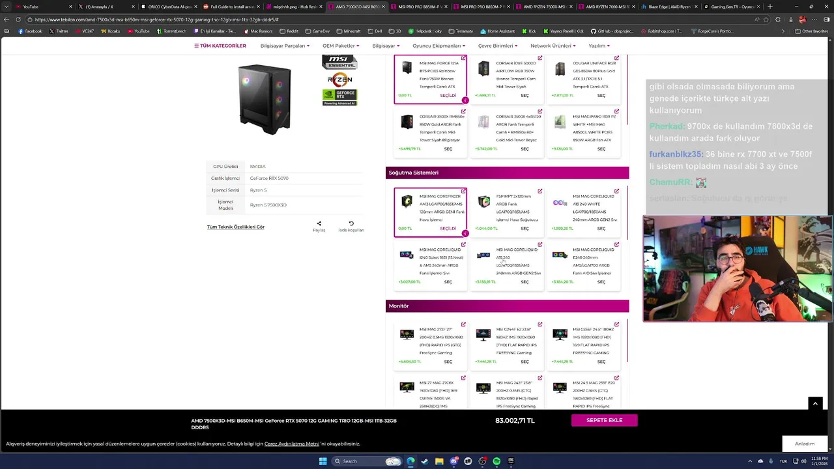Expand Çevre Birimleri dropdown menu
The image size is (834, 469).
point(498,46)
